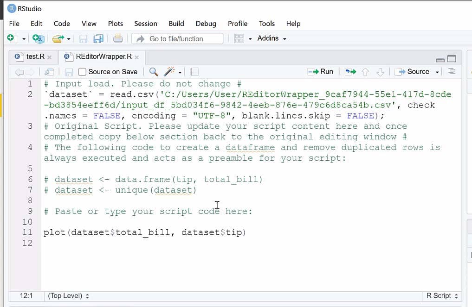Screen dimensions: 472x307
Task: Open the Help menu
Action: pos(293,24)
